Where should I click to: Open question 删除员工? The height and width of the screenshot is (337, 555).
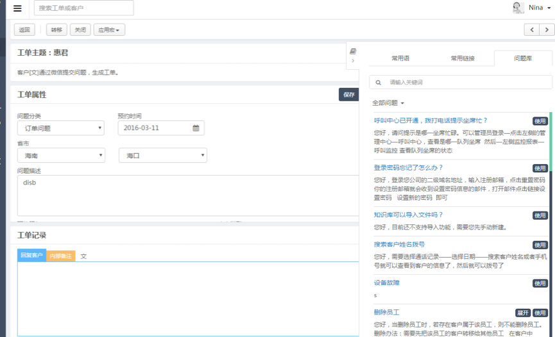click(386, 312)
